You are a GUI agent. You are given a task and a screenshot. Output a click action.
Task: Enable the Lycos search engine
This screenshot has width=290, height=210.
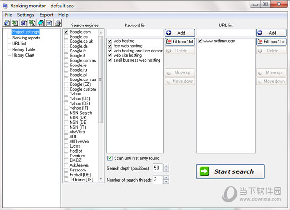66,146
